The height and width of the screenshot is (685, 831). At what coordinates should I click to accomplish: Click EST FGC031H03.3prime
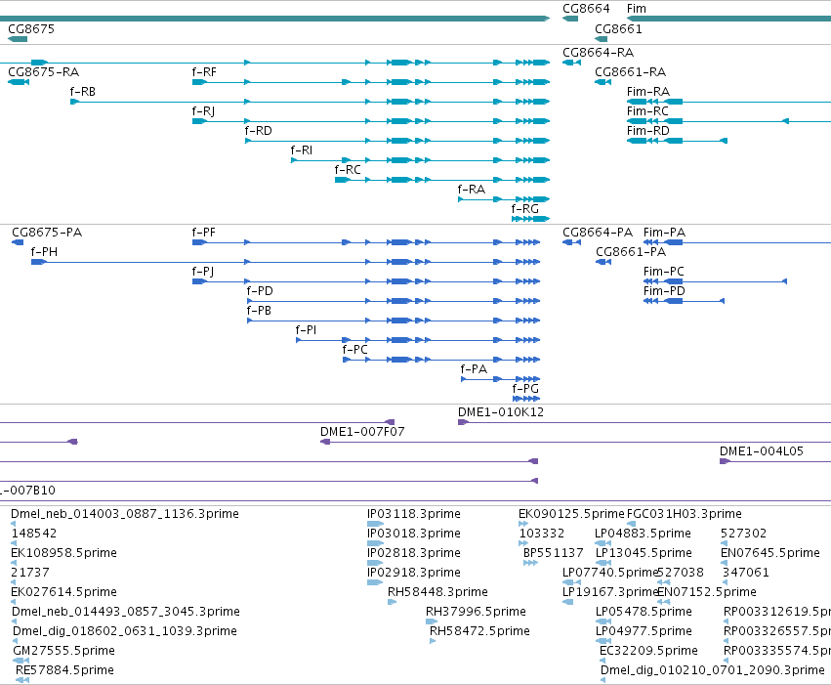point(685,514)
